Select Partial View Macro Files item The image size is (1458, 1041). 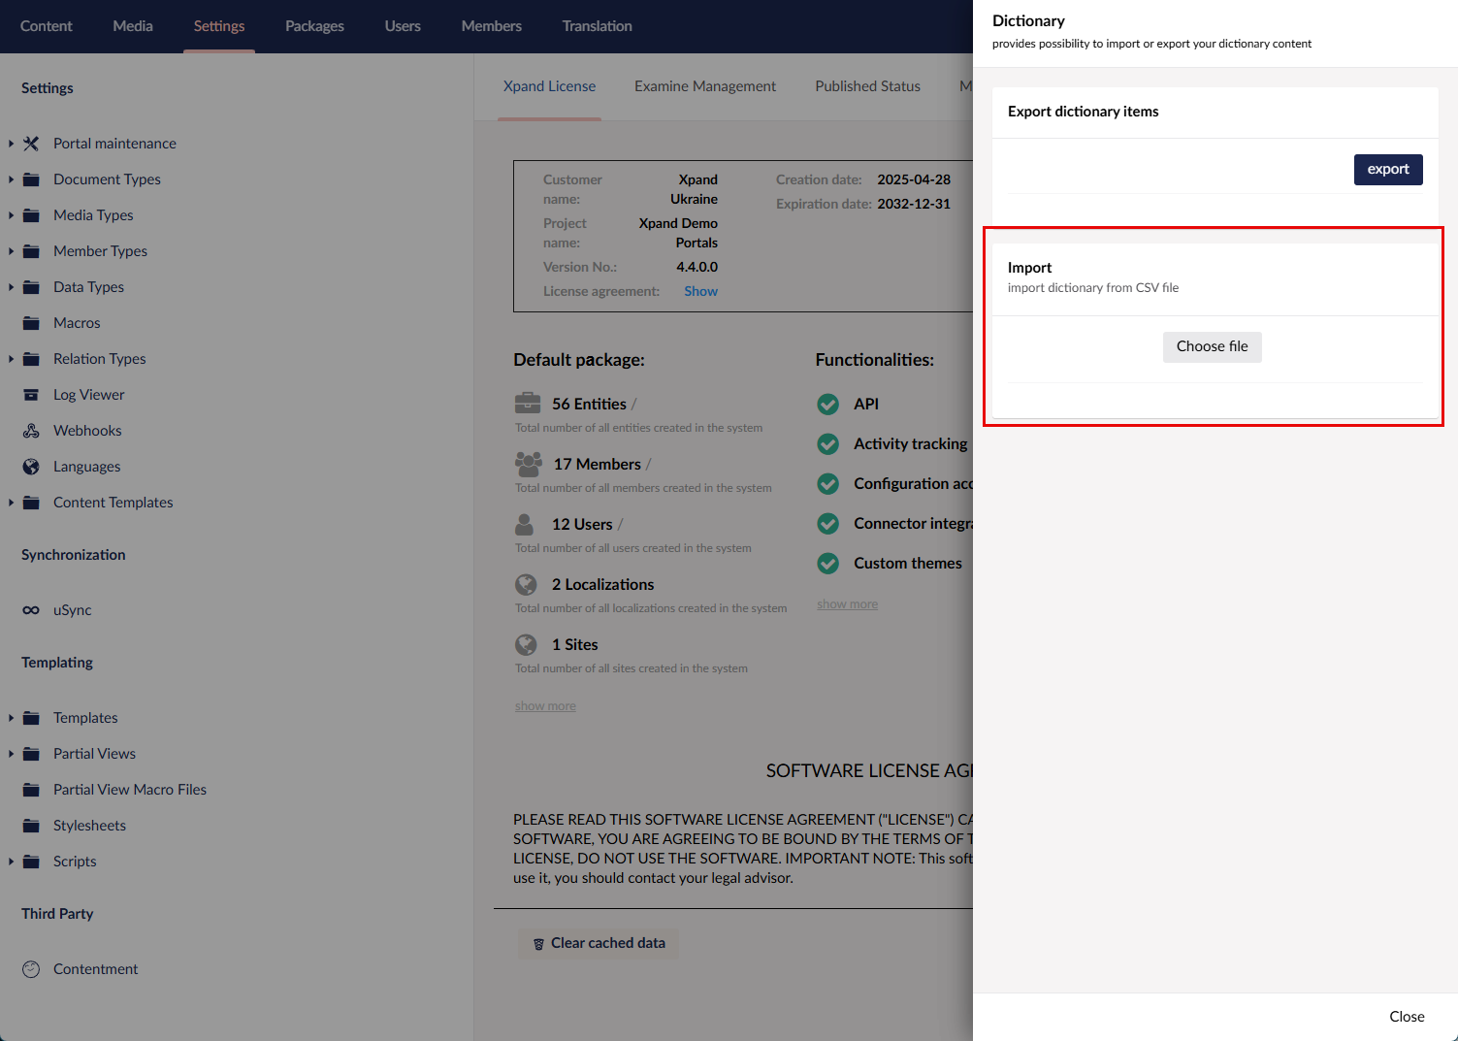pyautogui.click(x=130, y=790)
